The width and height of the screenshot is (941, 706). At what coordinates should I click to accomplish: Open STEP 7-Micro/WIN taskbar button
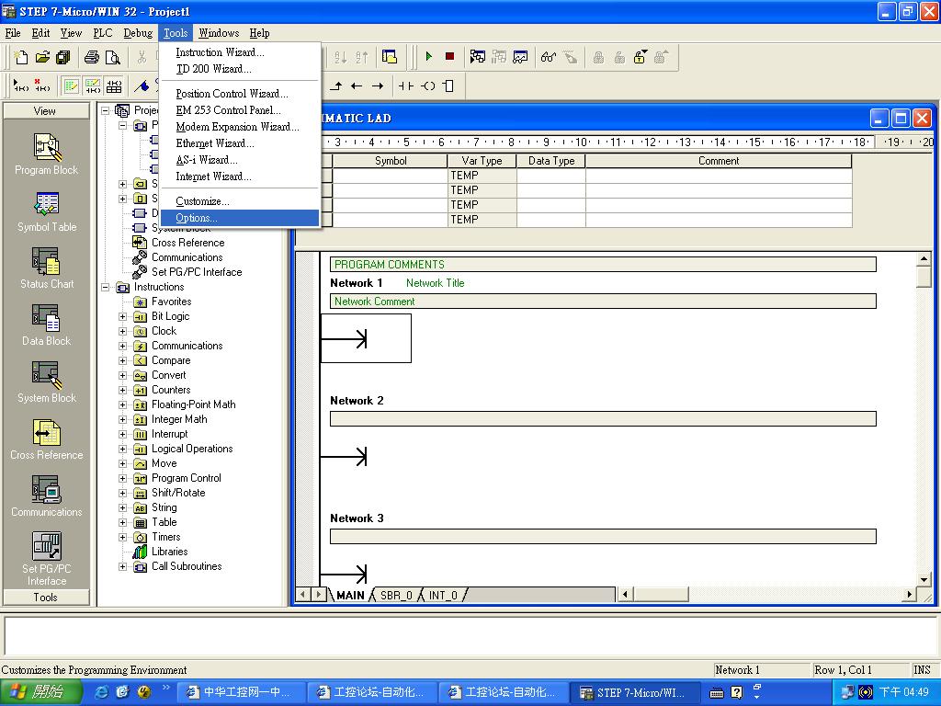[x=634, y=693]
